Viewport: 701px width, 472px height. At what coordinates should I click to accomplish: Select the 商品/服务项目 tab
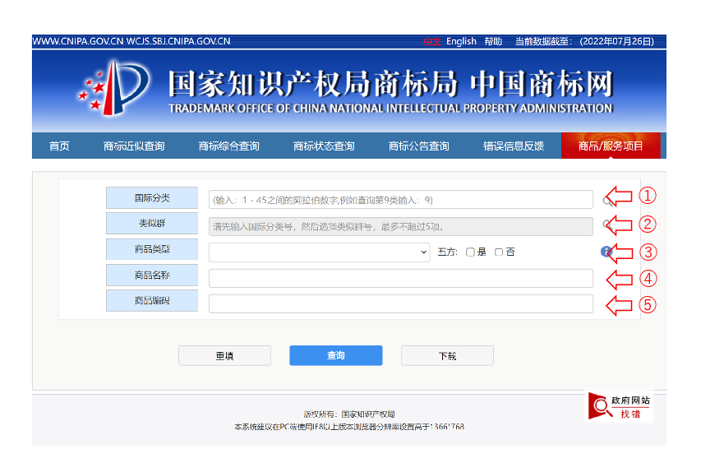click(611, 146)
